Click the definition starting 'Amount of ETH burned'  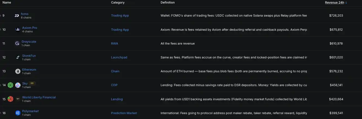234,71
